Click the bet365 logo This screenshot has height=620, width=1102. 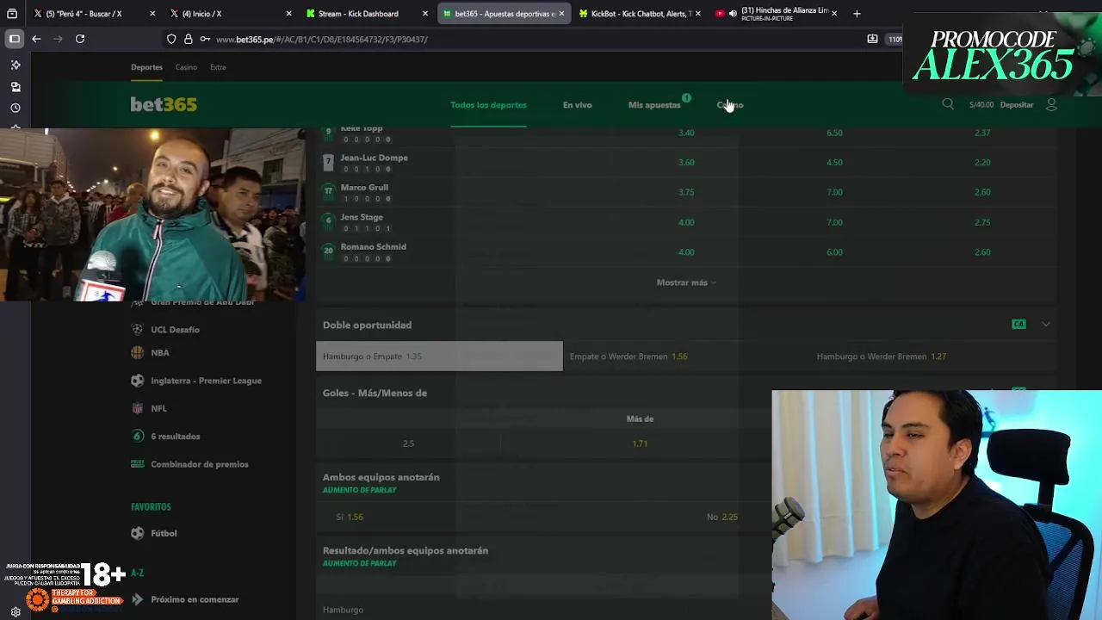pos(164,104)
